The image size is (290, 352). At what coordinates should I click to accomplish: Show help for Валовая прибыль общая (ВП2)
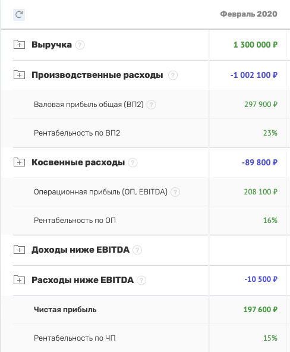tap(152, 105)
